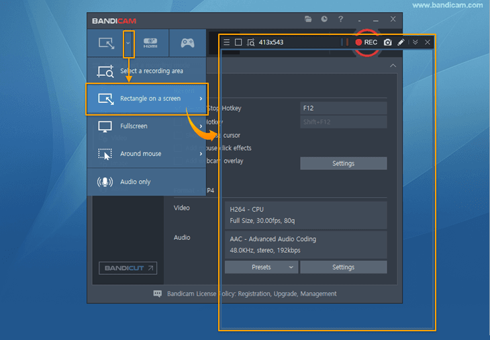
Task: Click the audio level meter bars
Action: (344, 42)
